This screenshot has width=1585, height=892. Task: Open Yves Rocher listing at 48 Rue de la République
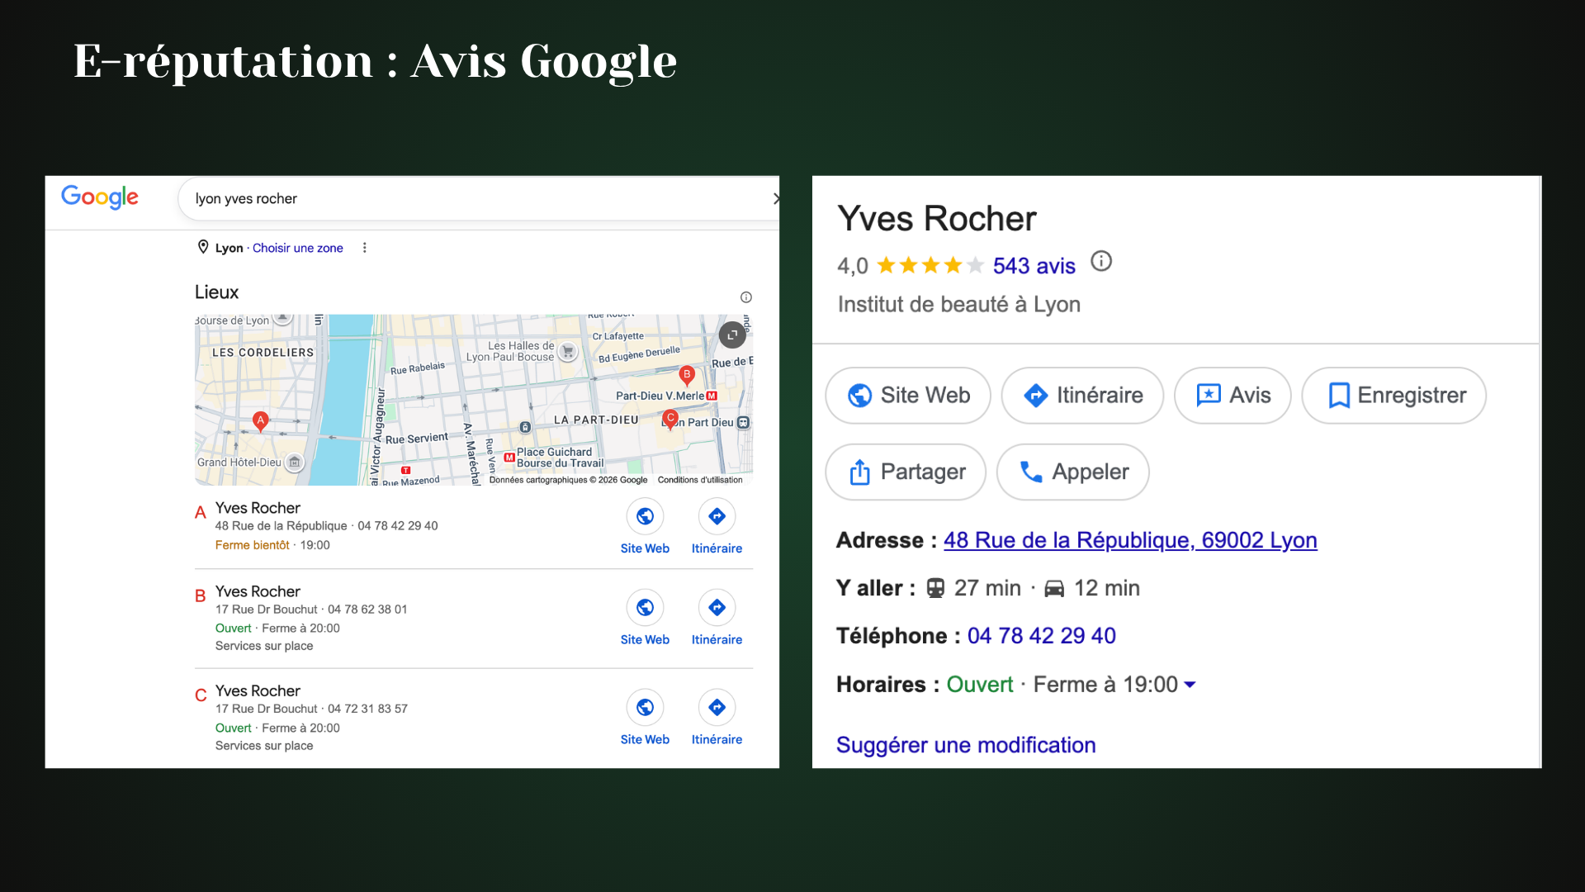point(258,508)
